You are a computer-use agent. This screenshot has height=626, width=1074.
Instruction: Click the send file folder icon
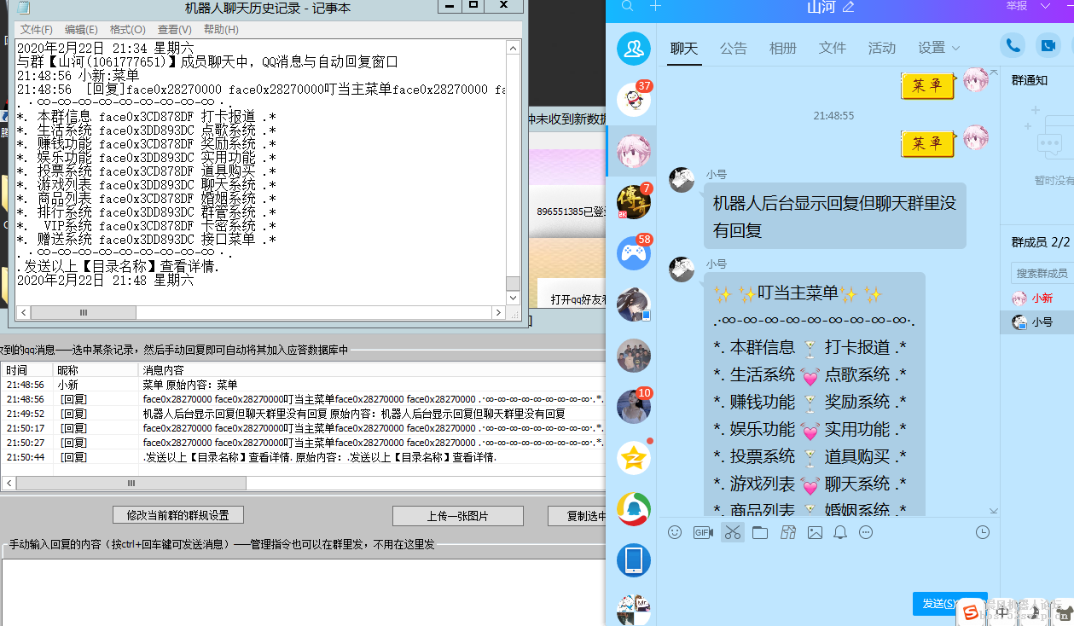(760, 532)
